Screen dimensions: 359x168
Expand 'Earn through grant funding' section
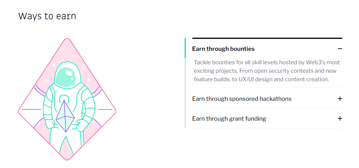[x=229, y=119]
